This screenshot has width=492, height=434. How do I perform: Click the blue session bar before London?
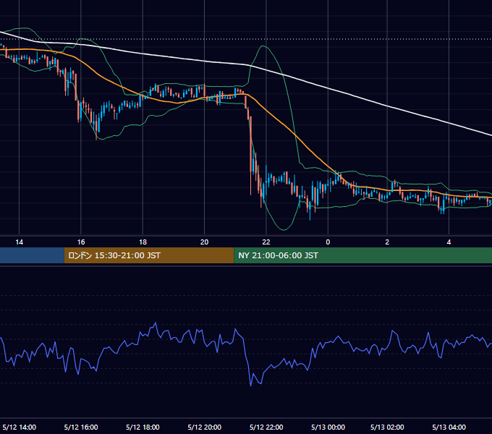coord(32,255)
